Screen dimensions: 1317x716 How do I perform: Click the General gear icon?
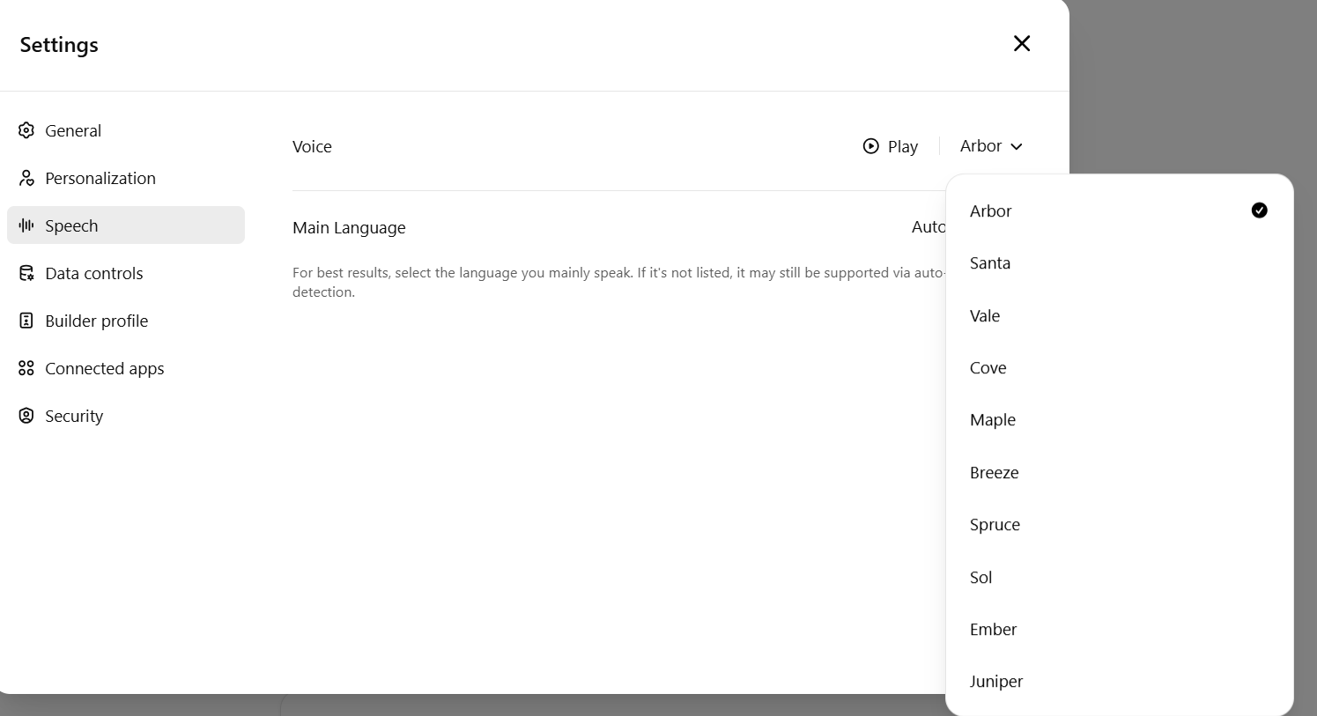point(26,130)
